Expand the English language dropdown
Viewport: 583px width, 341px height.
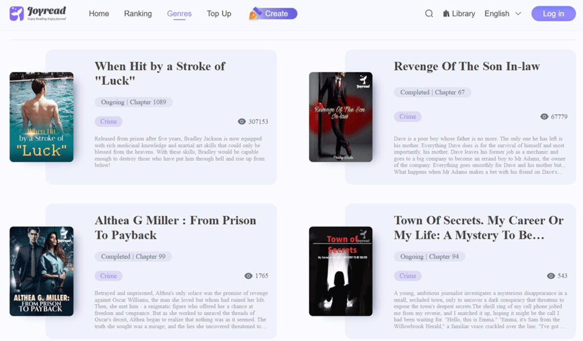(503, 14)
